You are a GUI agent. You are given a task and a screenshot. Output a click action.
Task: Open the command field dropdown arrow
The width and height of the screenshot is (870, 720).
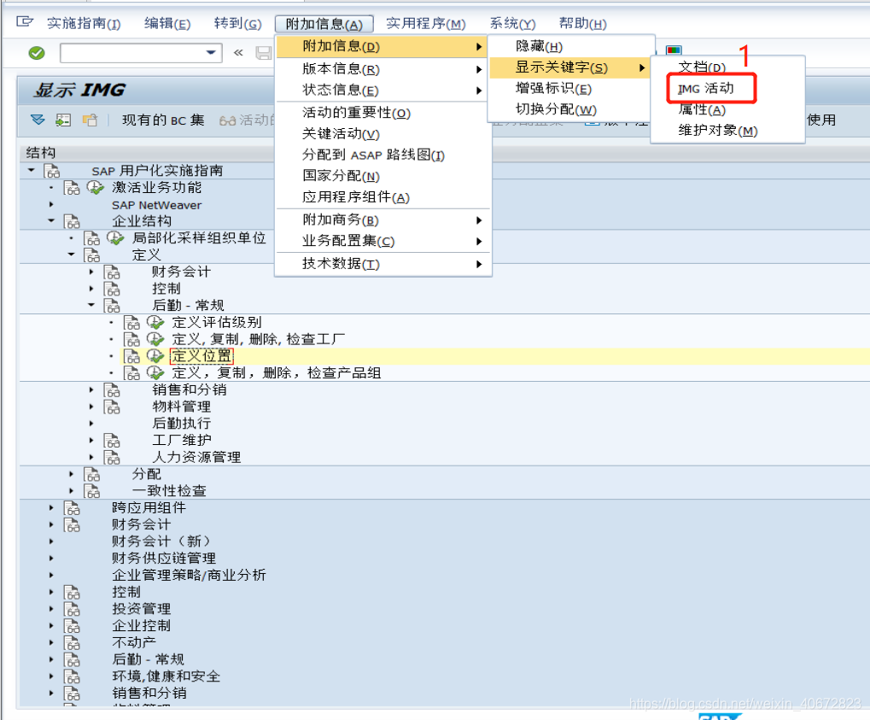(x=211, y=53)
